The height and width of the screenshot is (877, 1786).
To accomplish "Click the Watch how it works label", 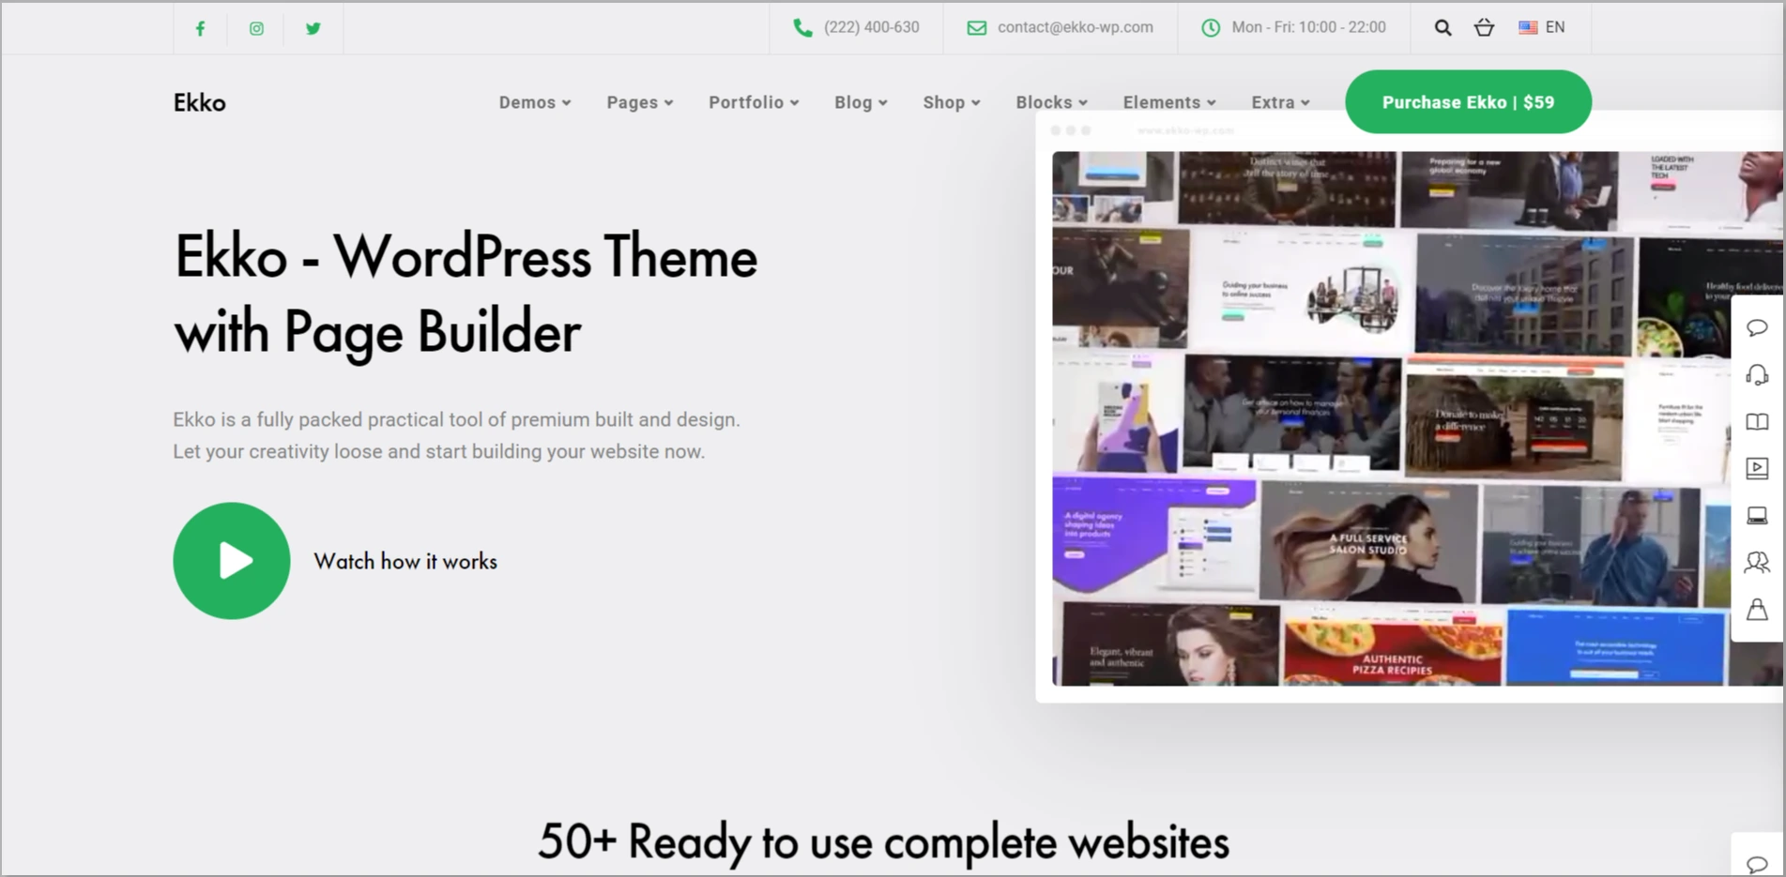I will [x=405, y=561].
